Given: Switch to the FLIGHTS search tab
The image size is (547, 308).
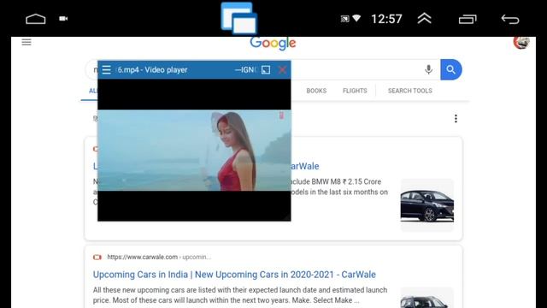Looking at the screenshot, I should [355, 91].
